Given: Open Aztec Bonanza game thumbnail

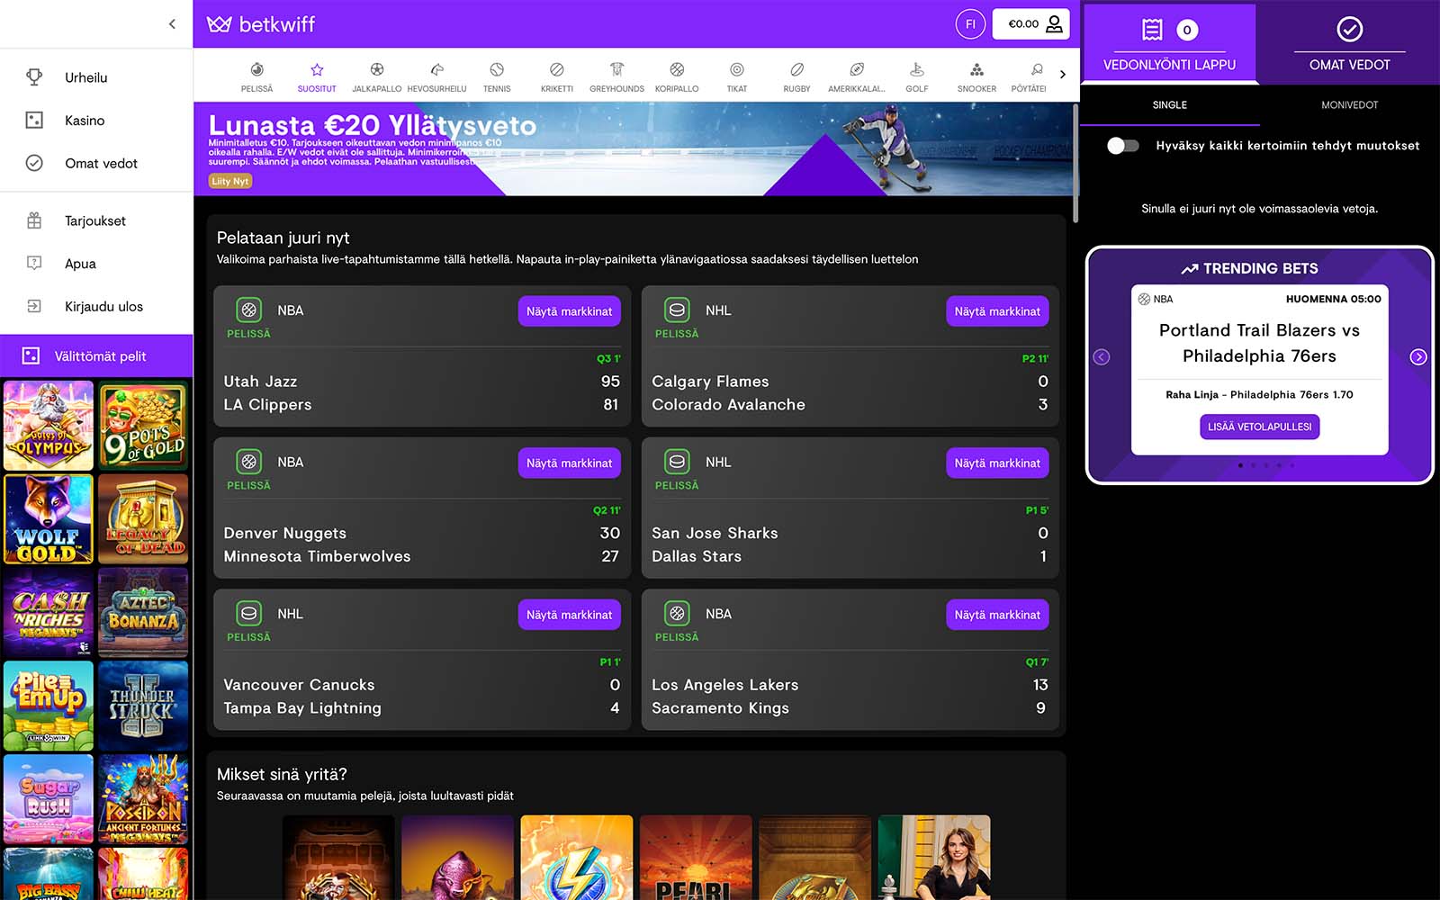Looking at the screenshot, I should point(143,613).
